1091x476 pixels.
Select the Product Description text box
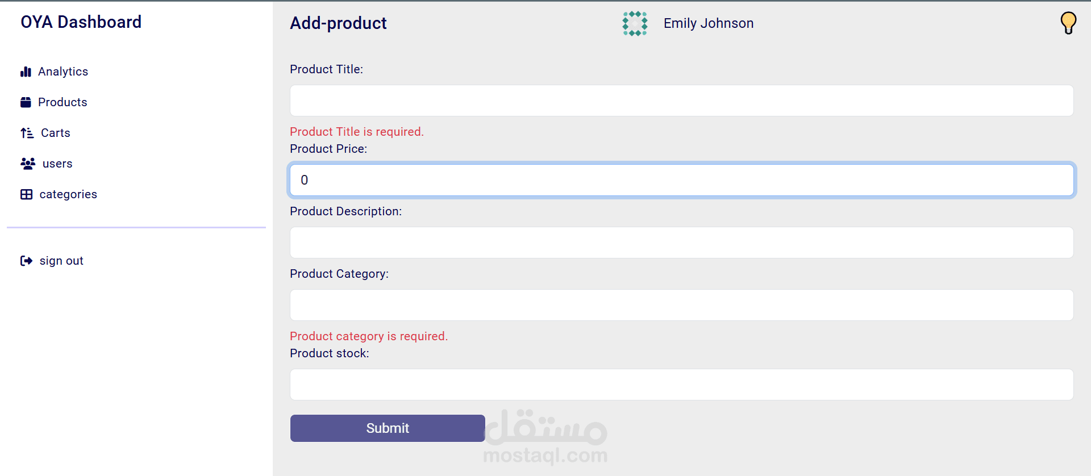[x=681, y=243]
